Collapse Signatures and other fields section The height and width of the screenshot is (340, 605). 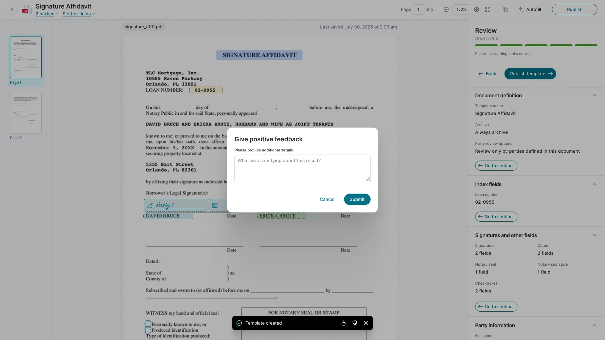(x=594, y=235)
